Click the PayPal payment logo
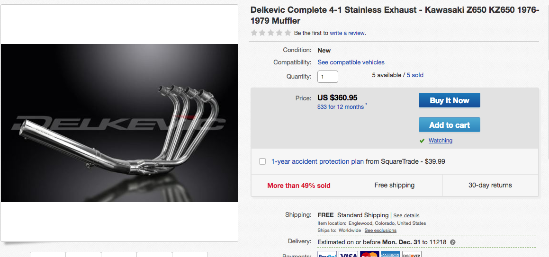This screenshot has width=549, height=257. coord(327,254)
